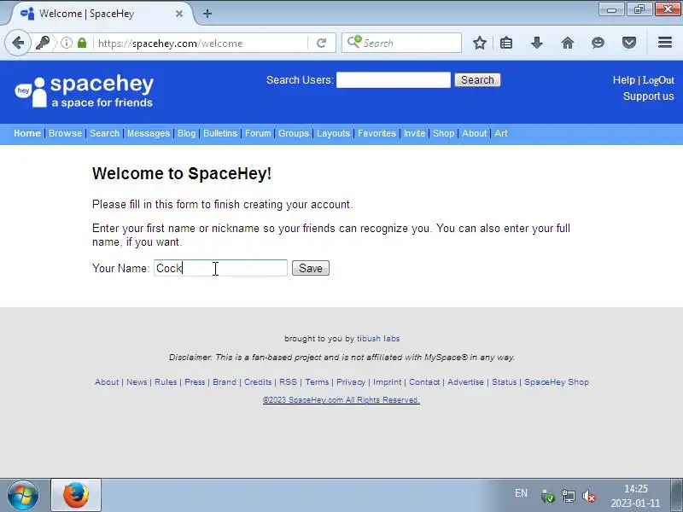Open footer Terms link

click(317, 381)
